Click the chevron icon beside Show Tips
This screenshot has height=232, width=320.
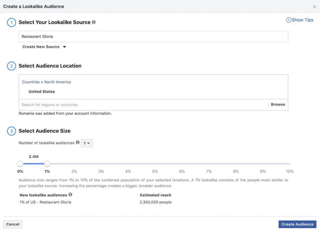coord(288,20)
